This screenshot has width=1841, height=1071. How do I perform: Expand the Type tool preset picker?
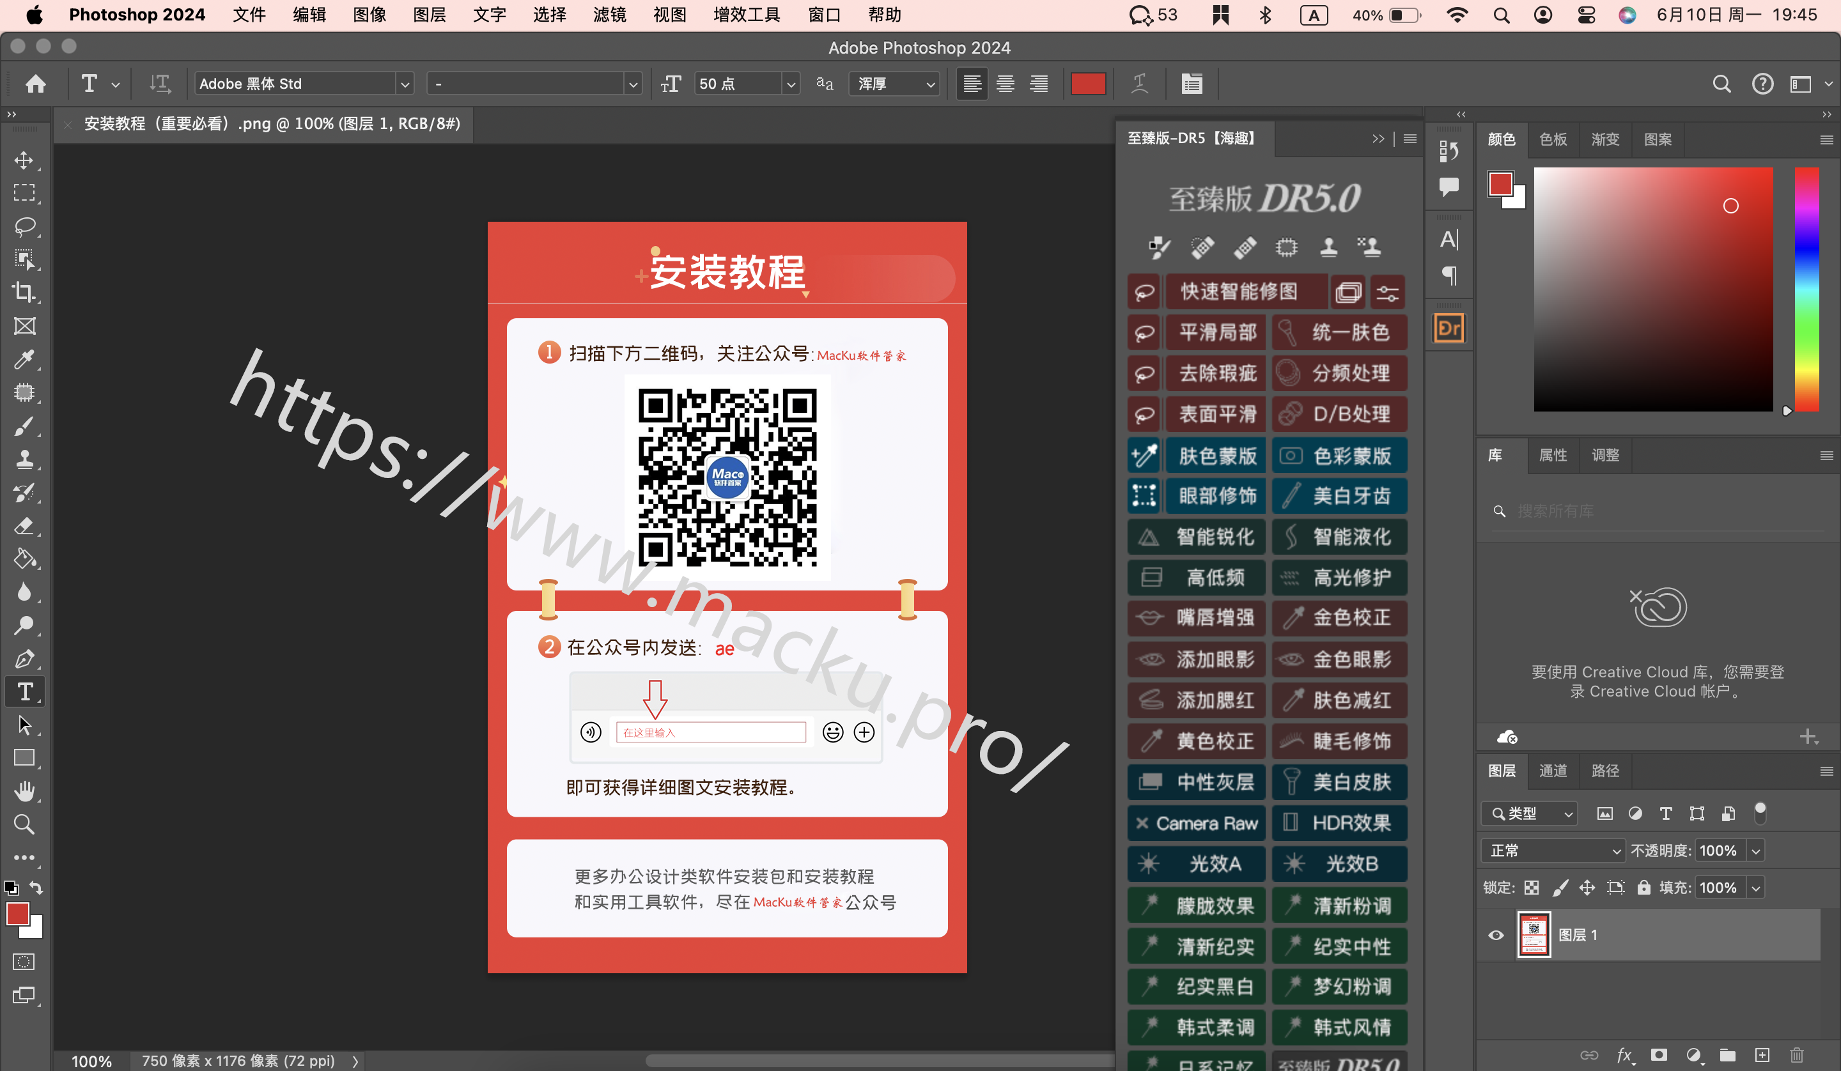116,85
